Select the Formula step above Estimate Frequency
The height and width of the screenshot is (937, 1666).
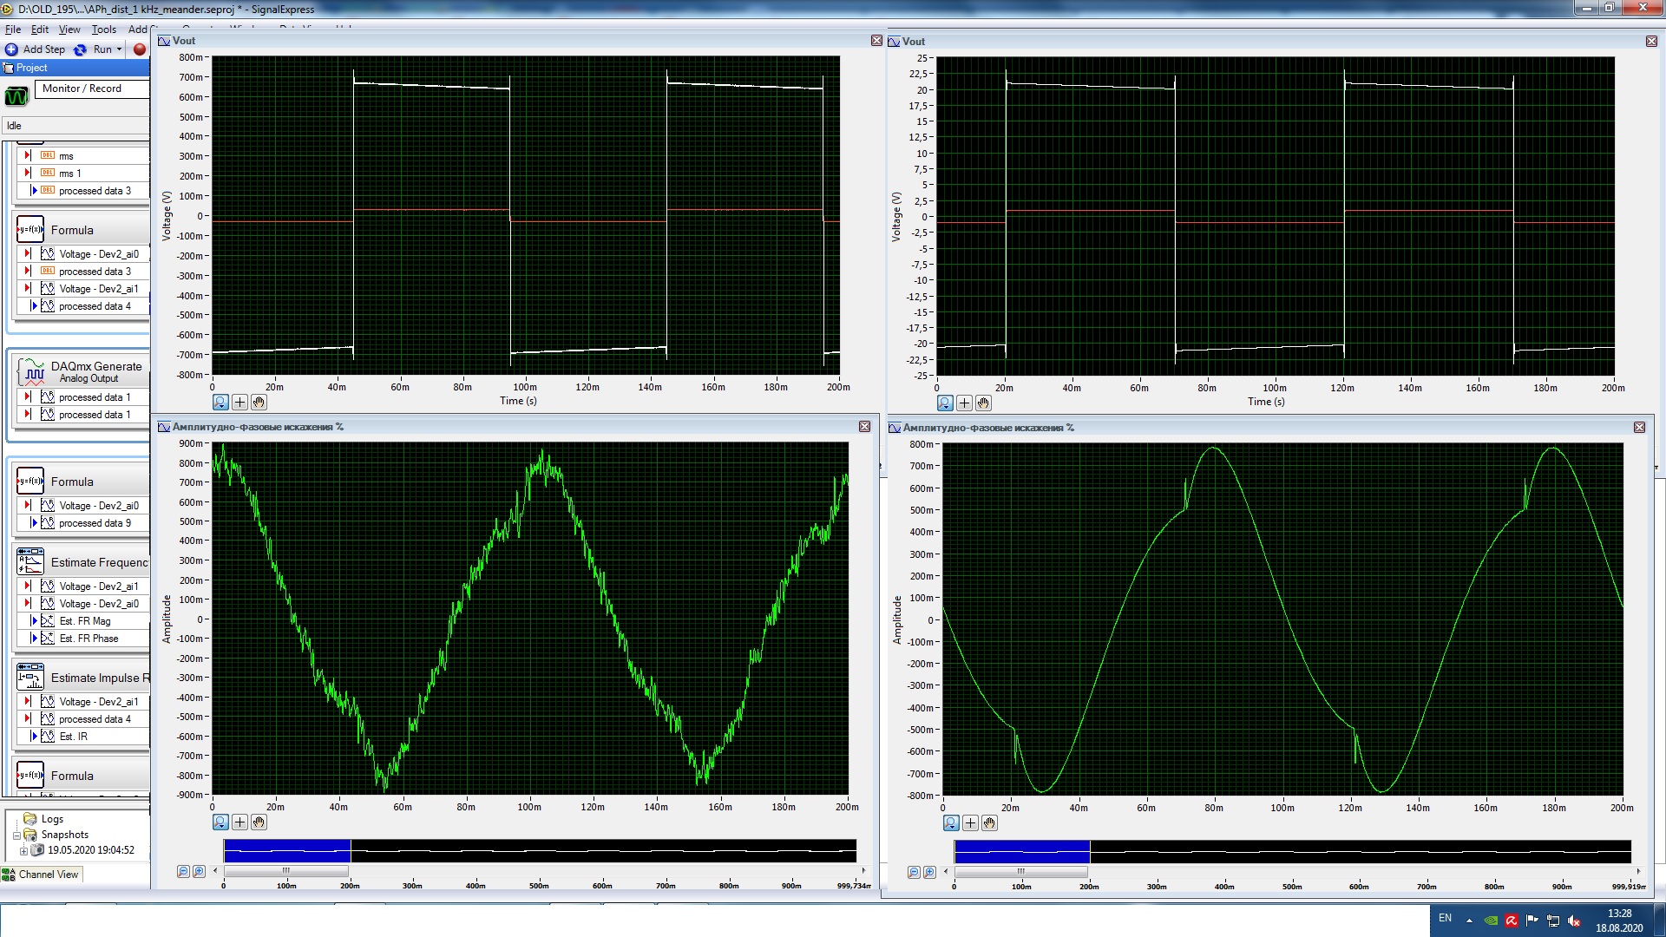click(30, 482)
